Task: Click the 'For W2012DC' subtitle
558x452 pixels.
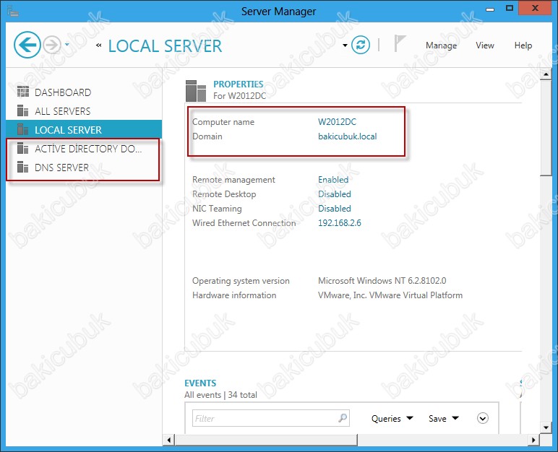Action: tap(239, 95)
